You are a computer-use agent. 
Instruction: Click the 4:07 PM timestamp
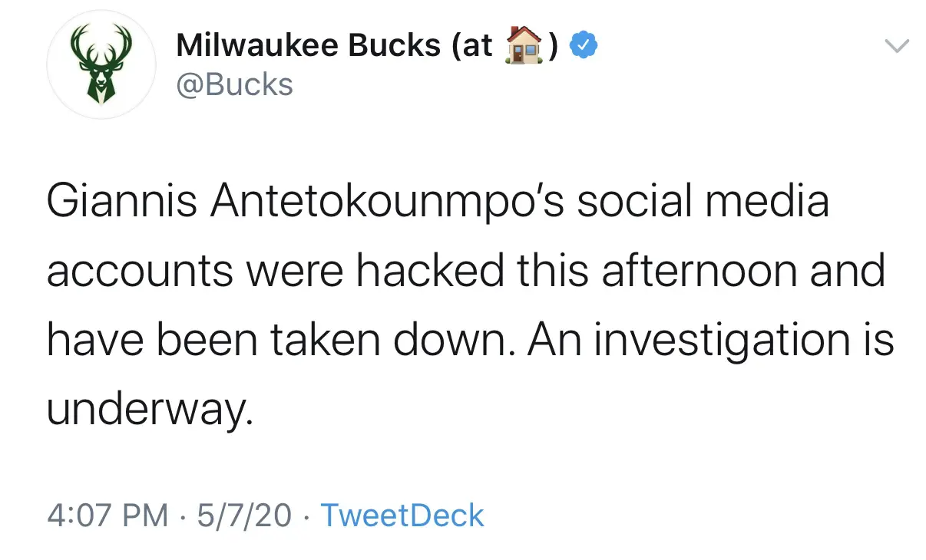(107, 516)
